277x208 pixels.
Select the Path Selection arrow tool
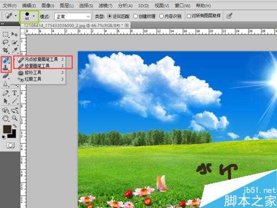pyautogui.click(x=6, y=101)
